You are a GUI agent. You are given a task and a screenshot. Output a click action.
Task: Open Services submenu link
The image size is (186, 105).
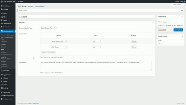pyautogui.click(x=3, y=52)
